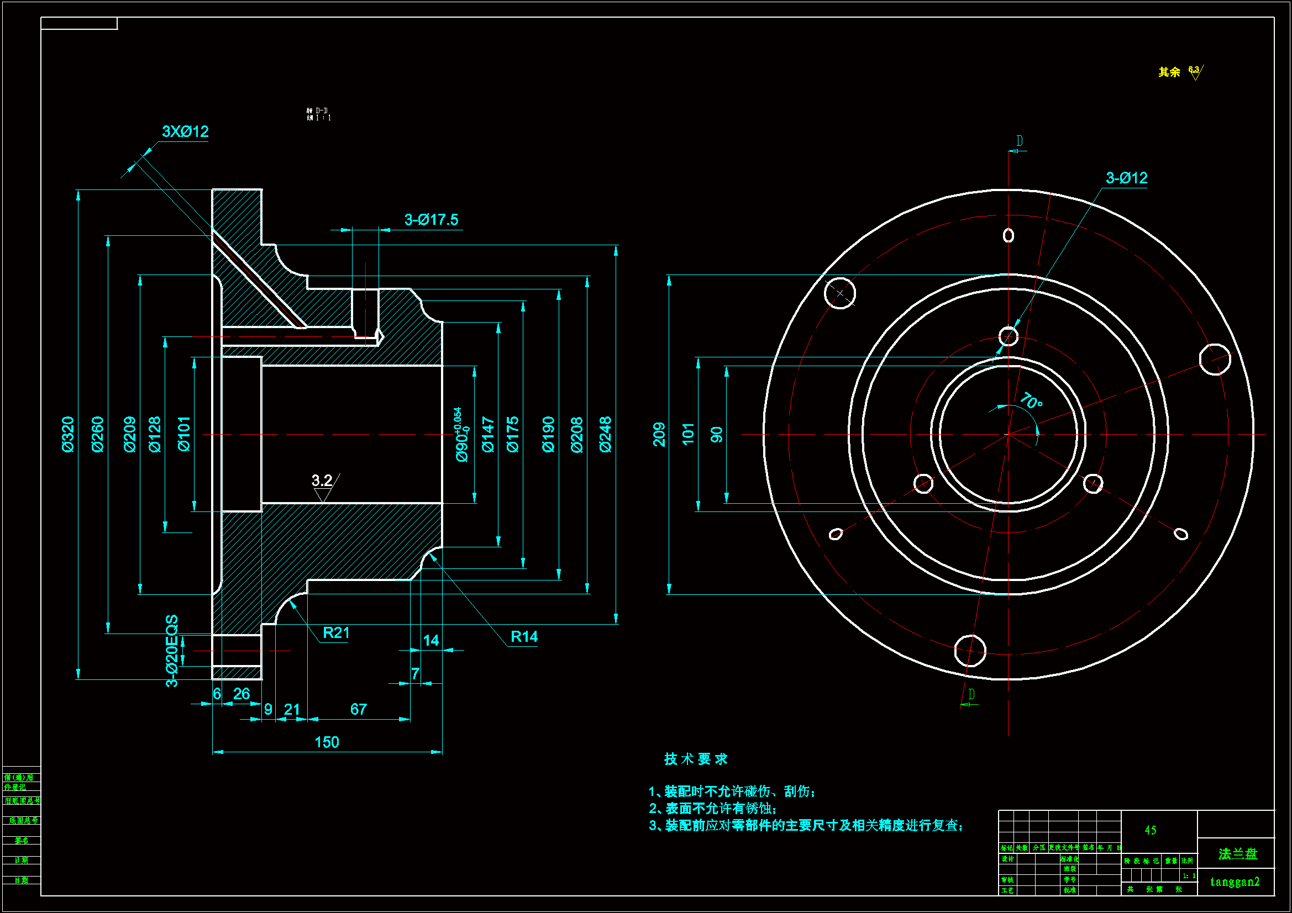Click the 150 overall length dimension
1292x913 pixels.
[327, 742]
